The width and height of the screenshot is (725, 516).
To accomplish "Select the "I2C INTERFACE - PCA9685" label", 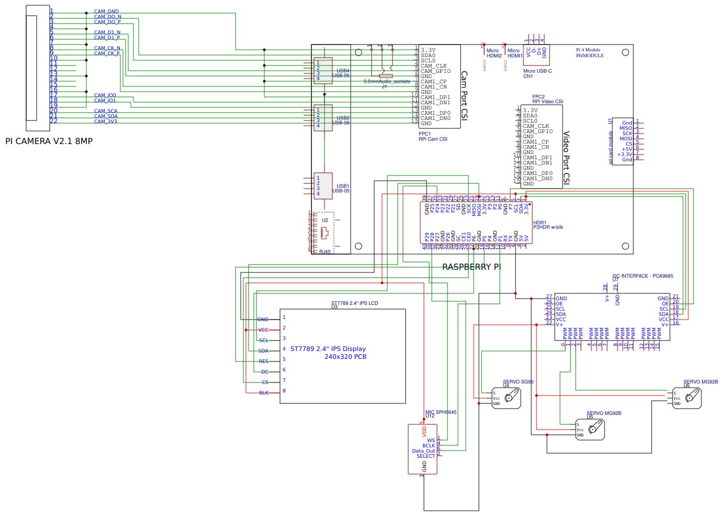I will pos(643,276).
